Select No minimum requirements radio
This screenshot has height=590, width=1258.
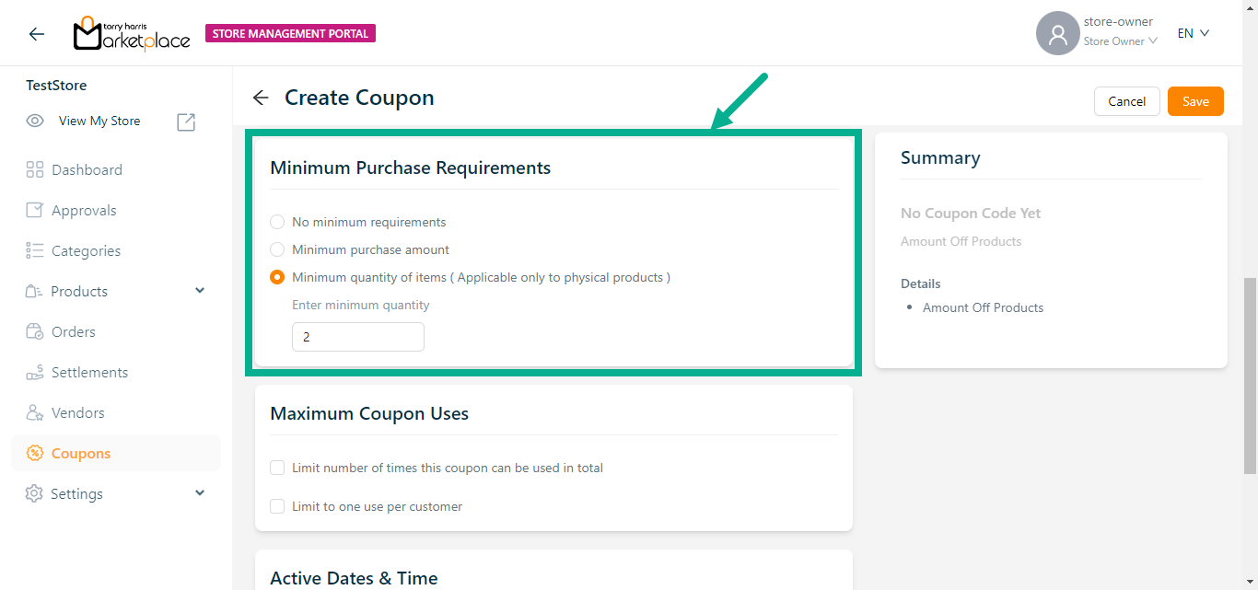(x=277, y=222)
